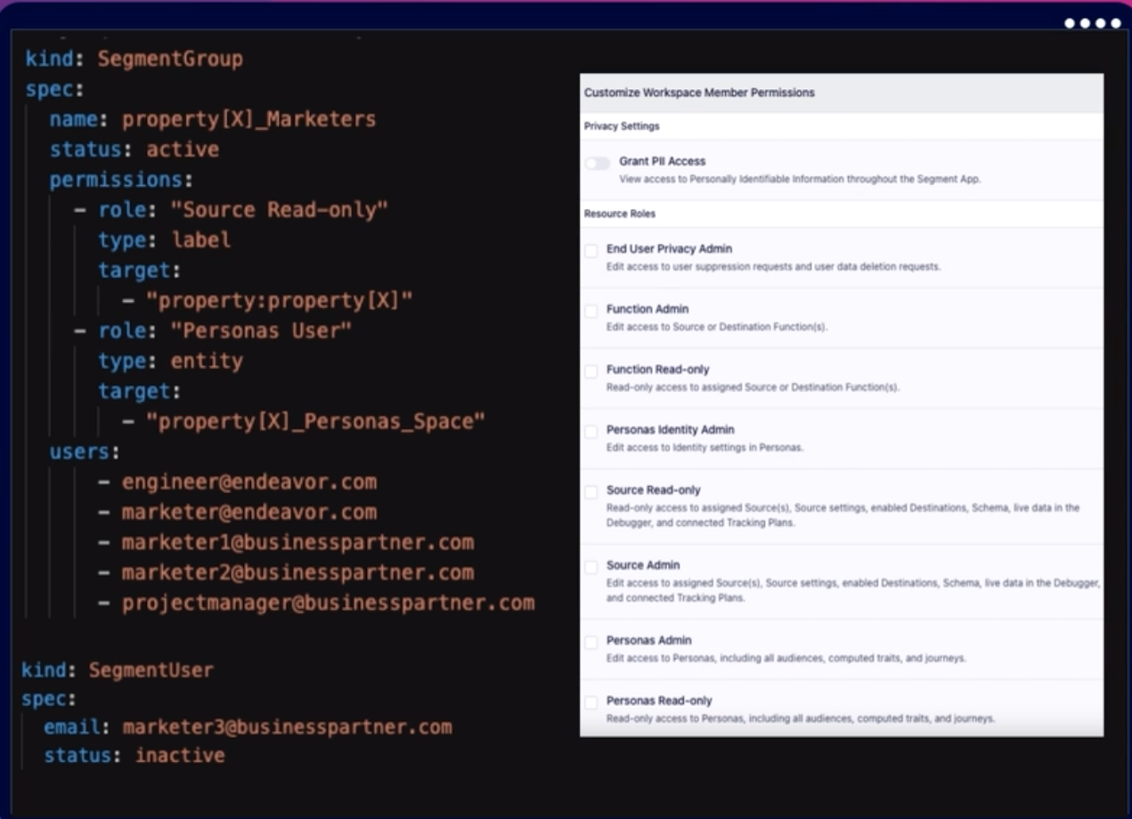Click the "Source Admin" role title
The width and height of the screenshot is (1132, 819).
tap(643, 565)
